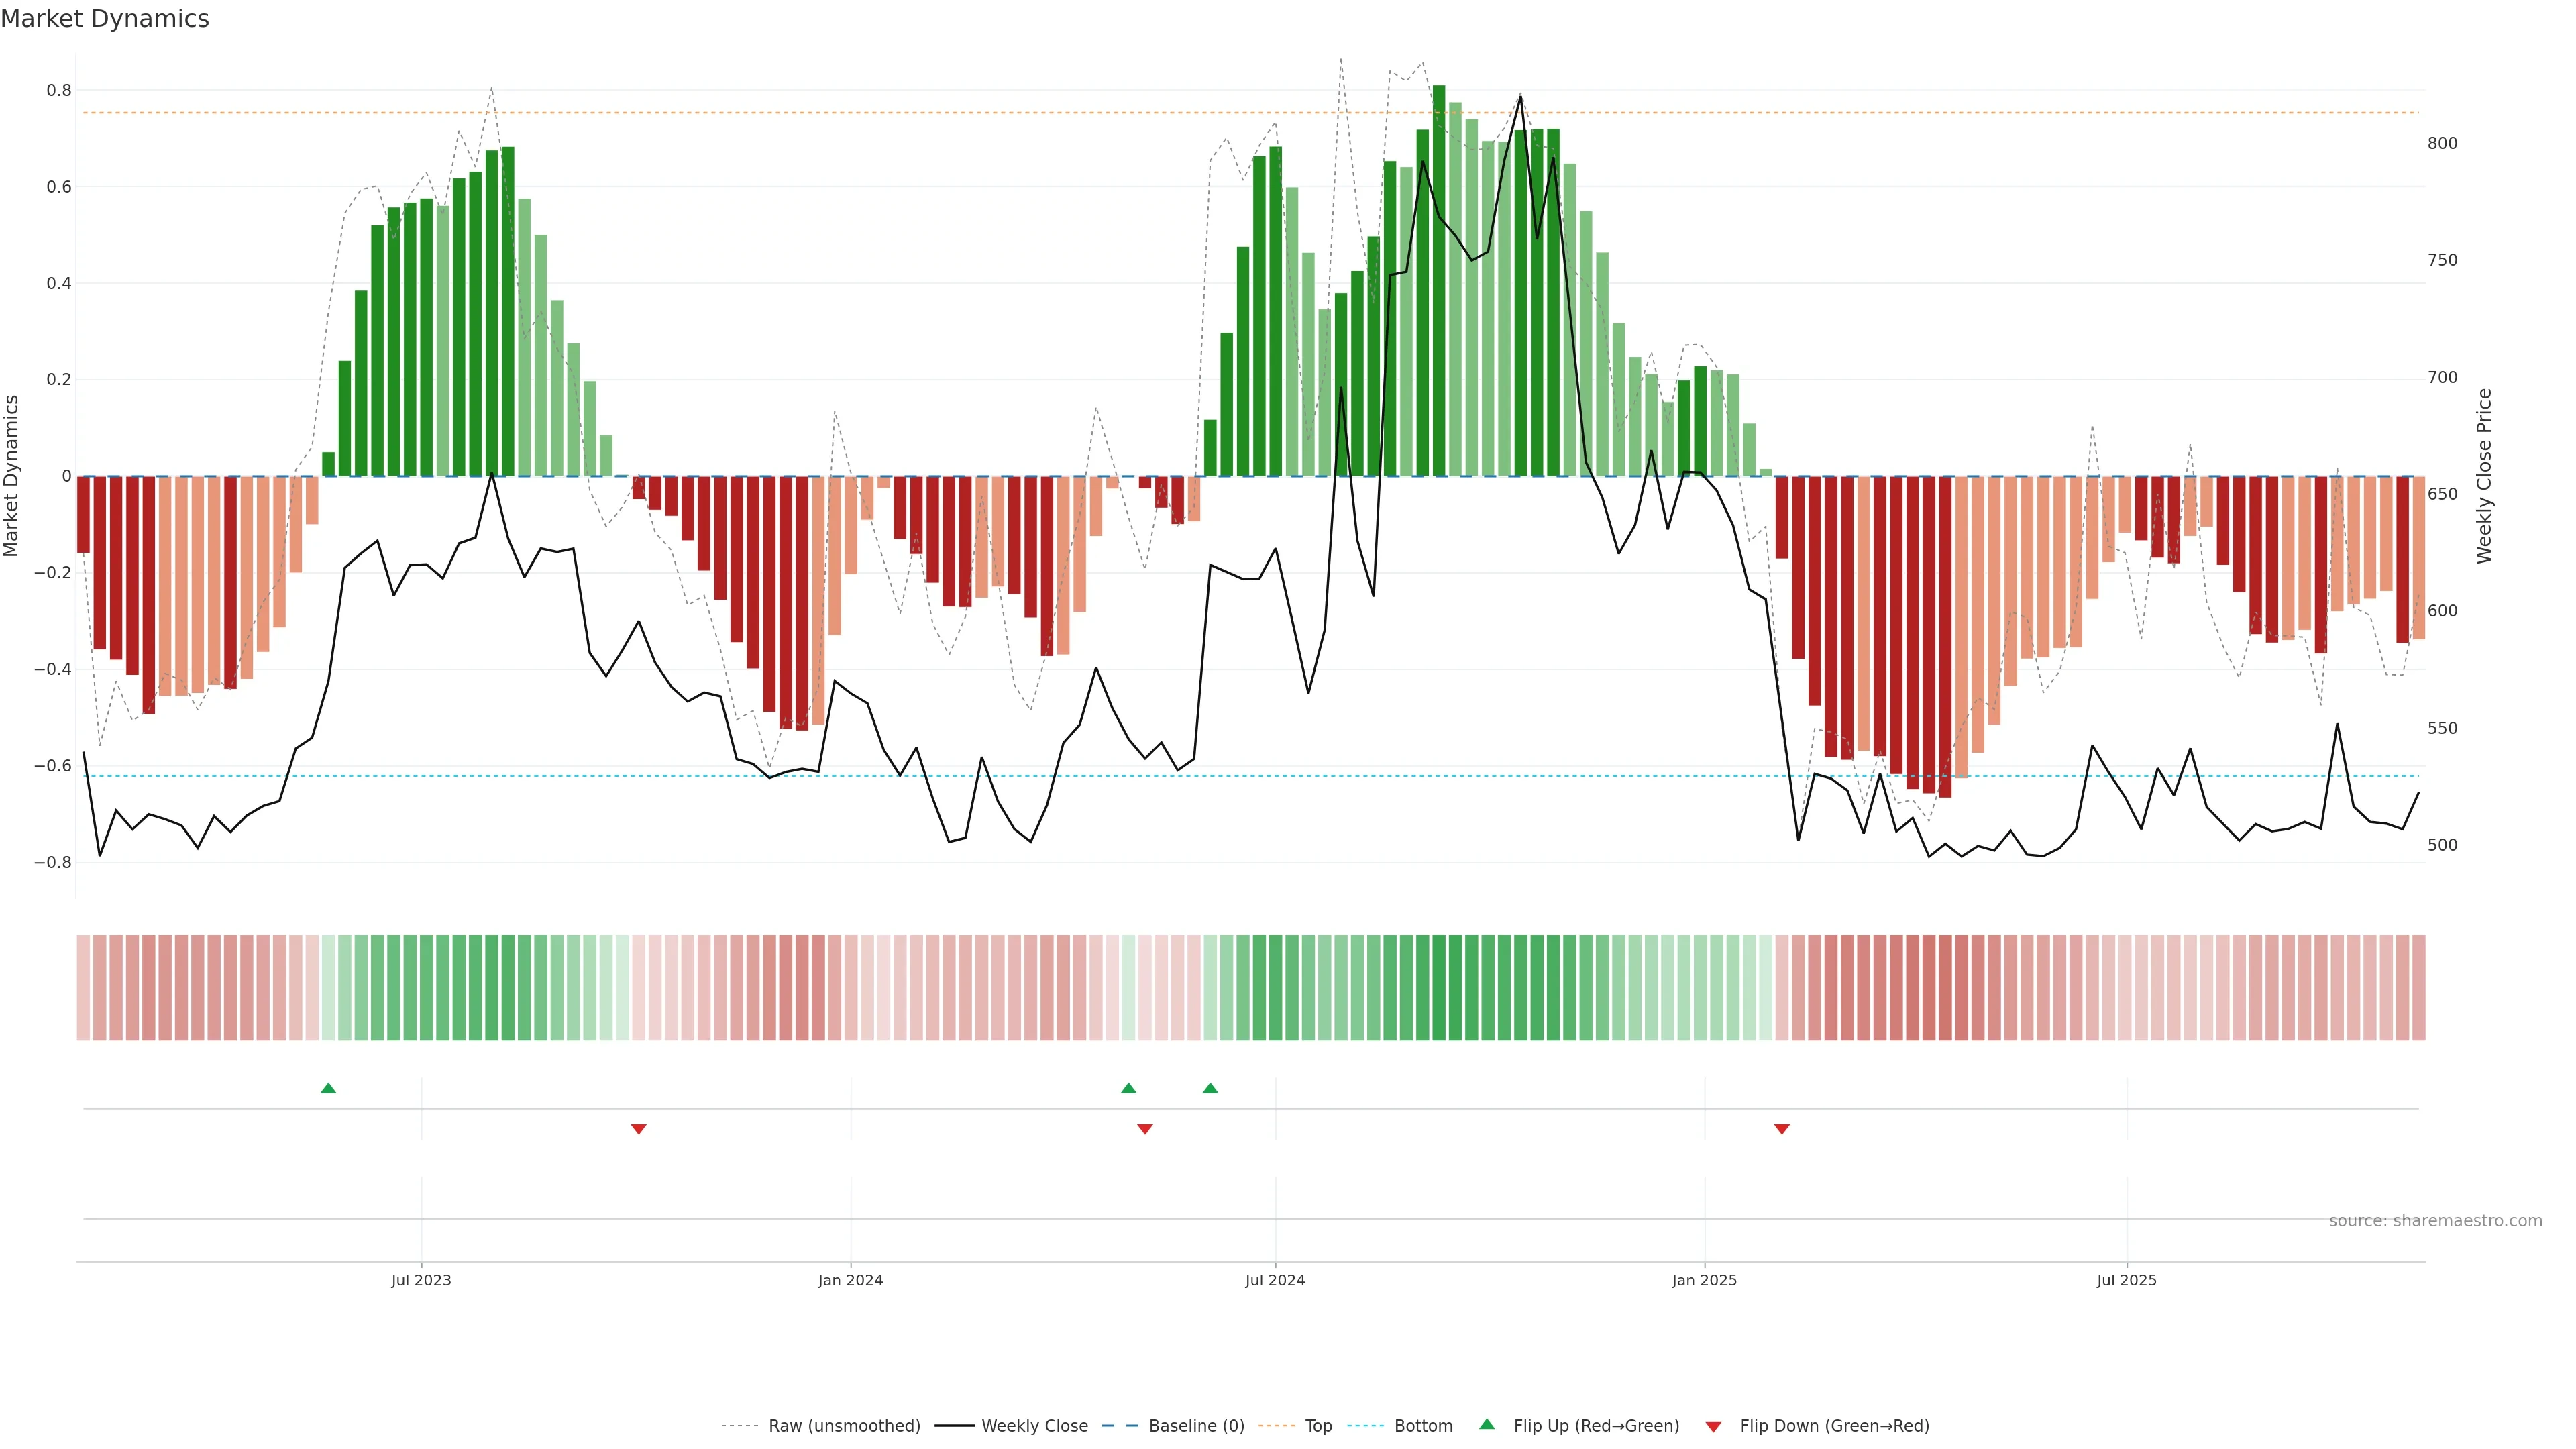Toggle the Top threshold legend entry
This screenshot has width=2576, height=1449.
click(x=1318, y=1426)
